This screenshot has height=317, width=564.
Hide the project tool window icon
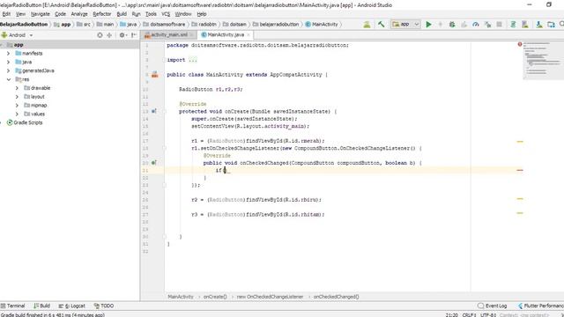click(134, 35)
